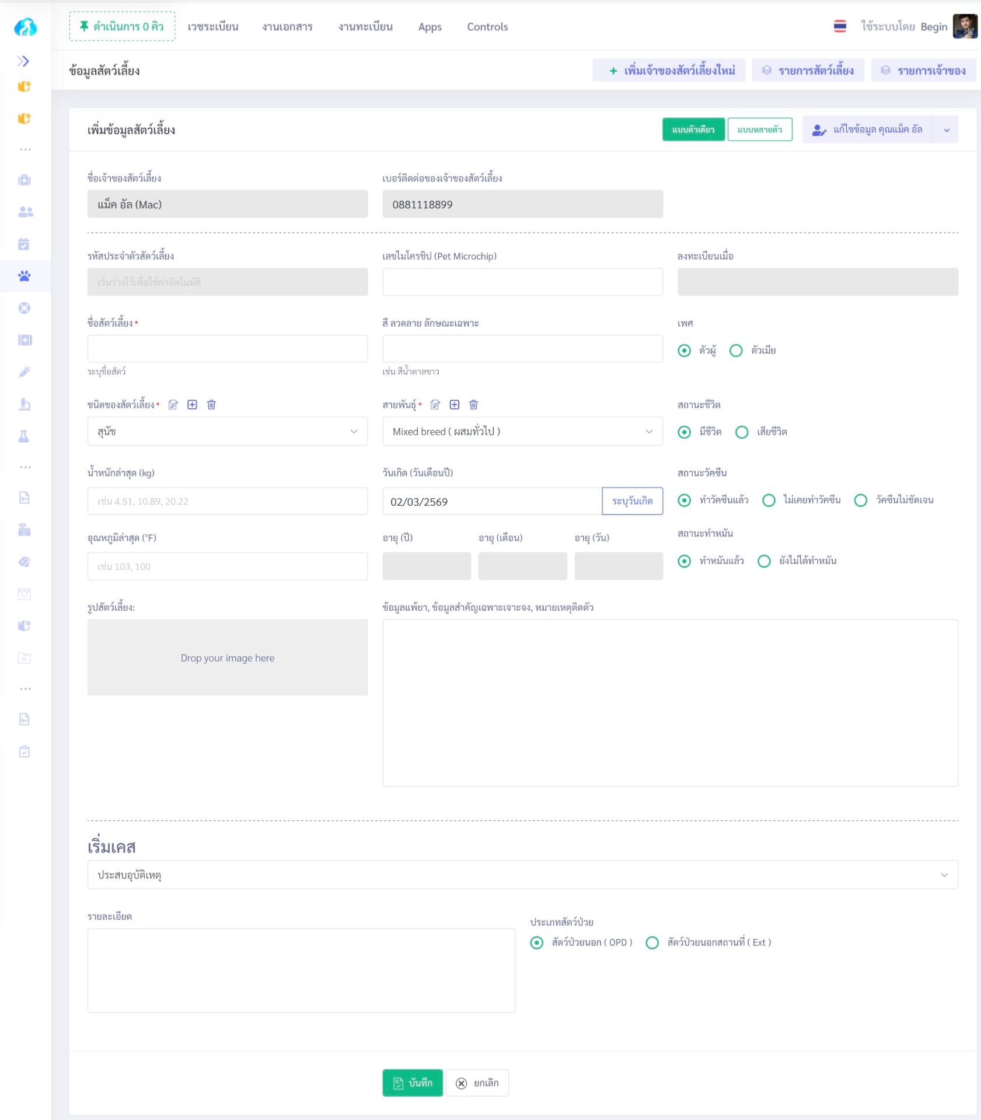Open the paw icon in the sidebar

click(25, 276)
